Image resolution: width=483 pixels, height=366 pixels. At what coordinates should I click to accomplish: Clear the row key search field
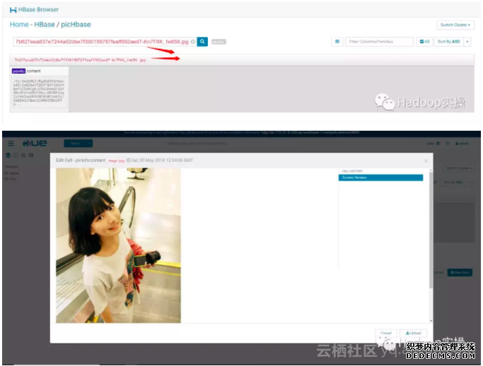coord(193,42)
